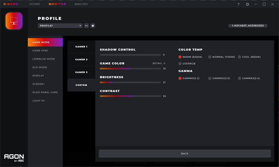This screenshot has width=279, height=167.
Task: Click the profile three-dots options button
Action: [x=87, y=26]
